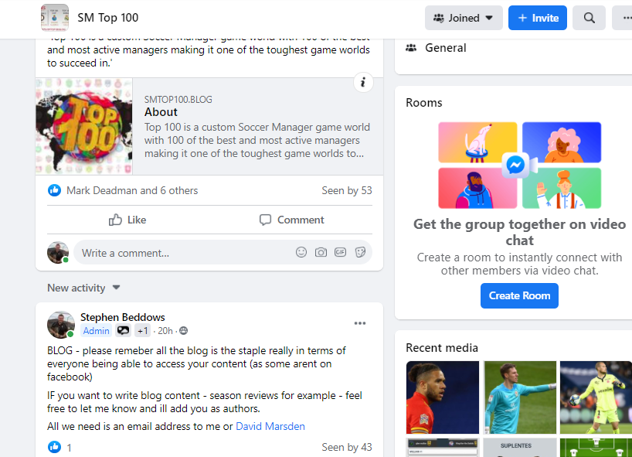The image size is (632, 457).
Task: Open the Top 100 blog preview thumbnail
Action: pyautogui.click(x=84, y=126)
